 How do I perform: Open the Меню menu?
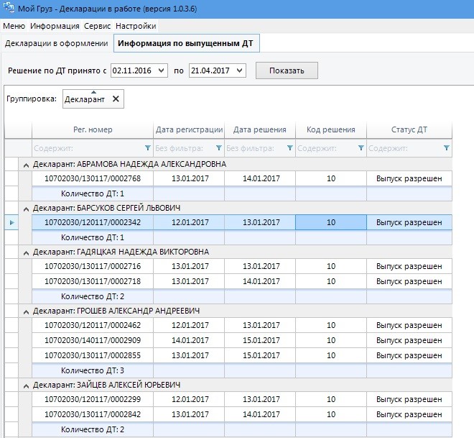coord(14,26)
